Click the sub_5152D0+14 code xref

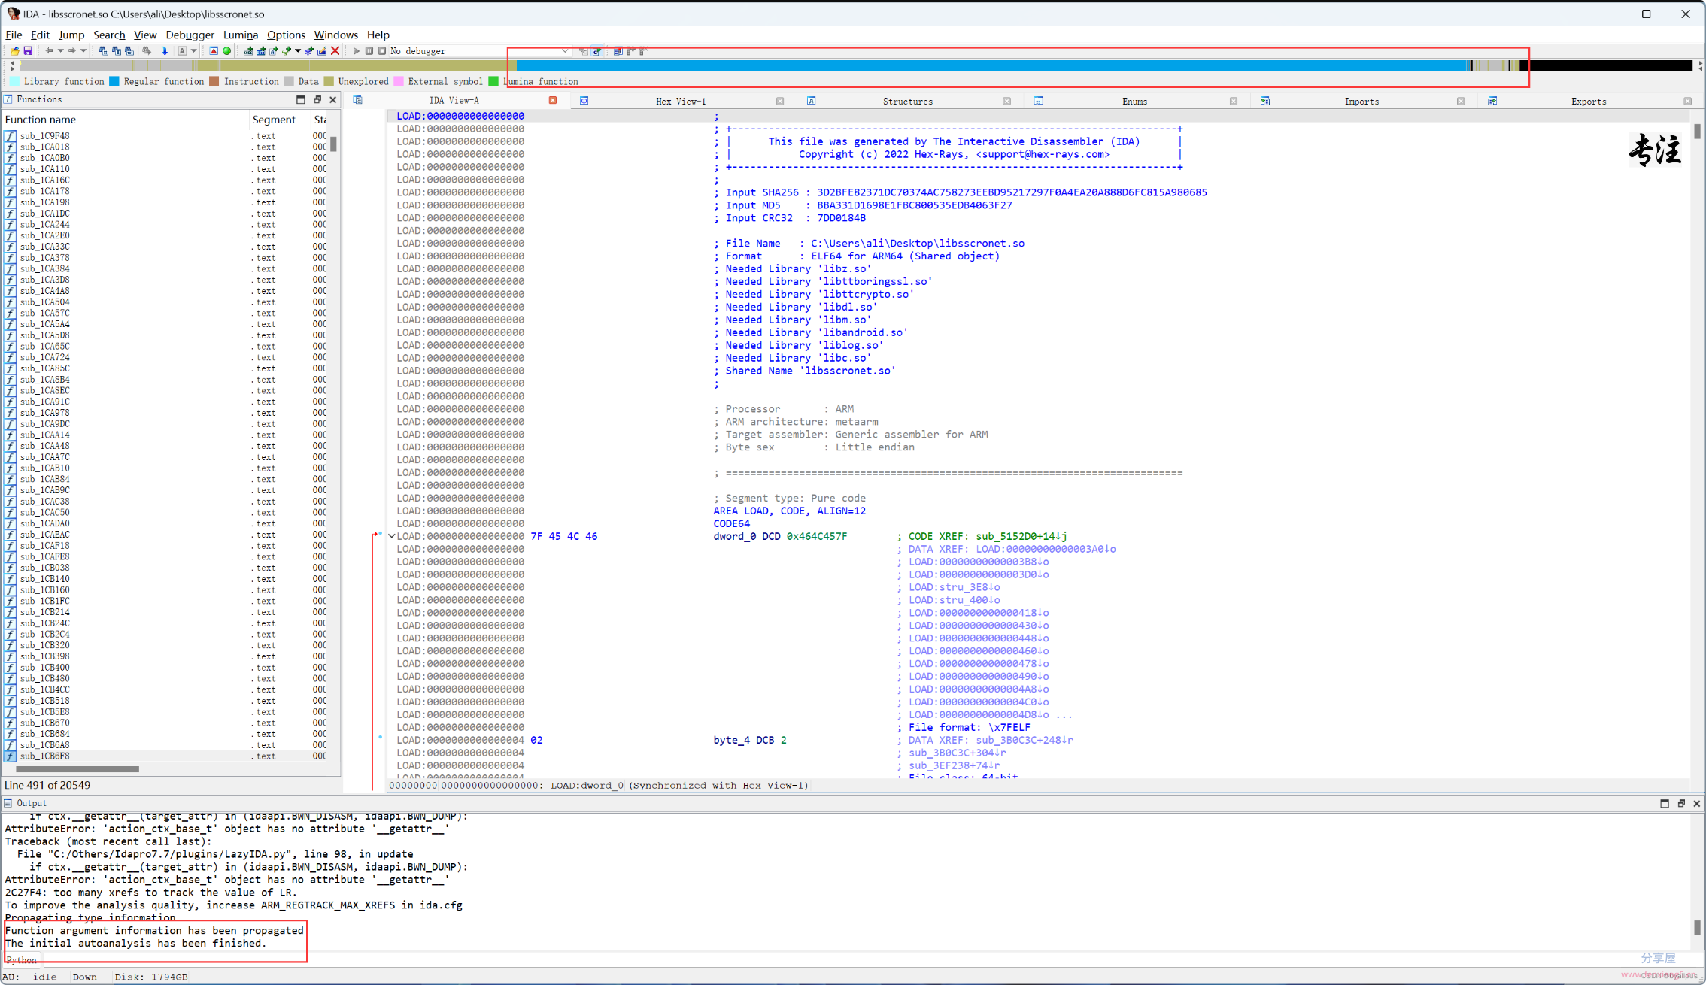pos(1021,536)
